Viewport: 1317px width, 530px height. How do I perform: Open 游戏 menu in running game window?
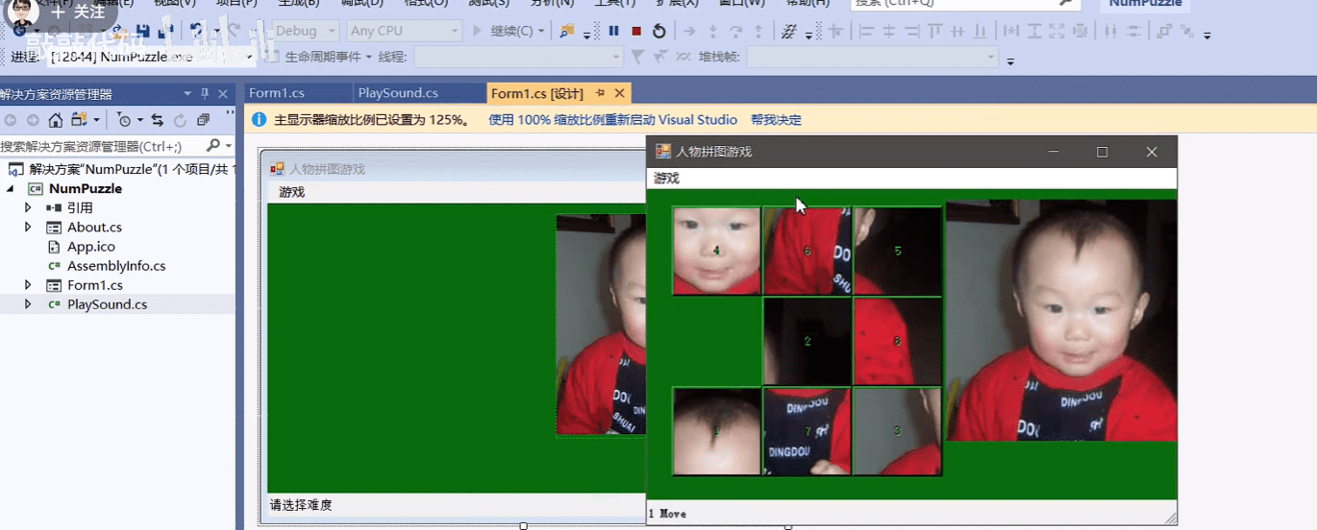pos(666,179)
